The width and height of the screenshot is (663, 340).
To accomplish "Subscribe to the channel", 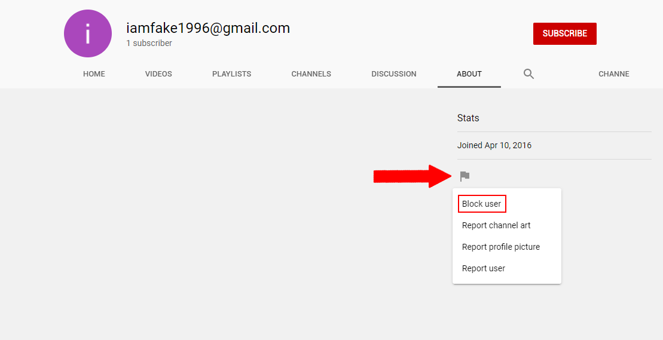I will point(564,33).
